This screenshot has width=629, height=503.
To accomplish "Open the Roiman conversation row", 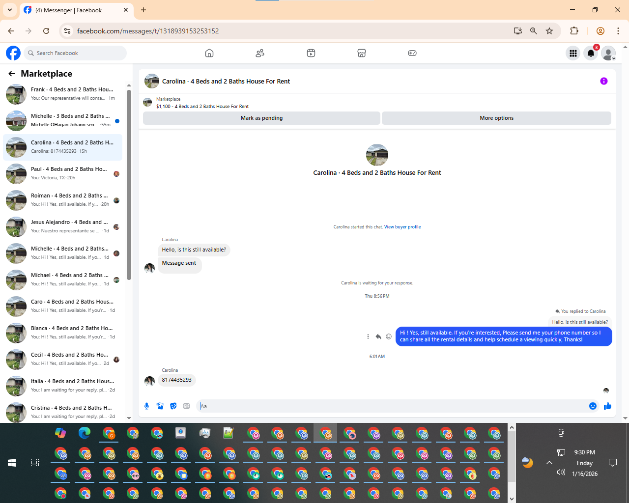I will [x=62, y=200].
